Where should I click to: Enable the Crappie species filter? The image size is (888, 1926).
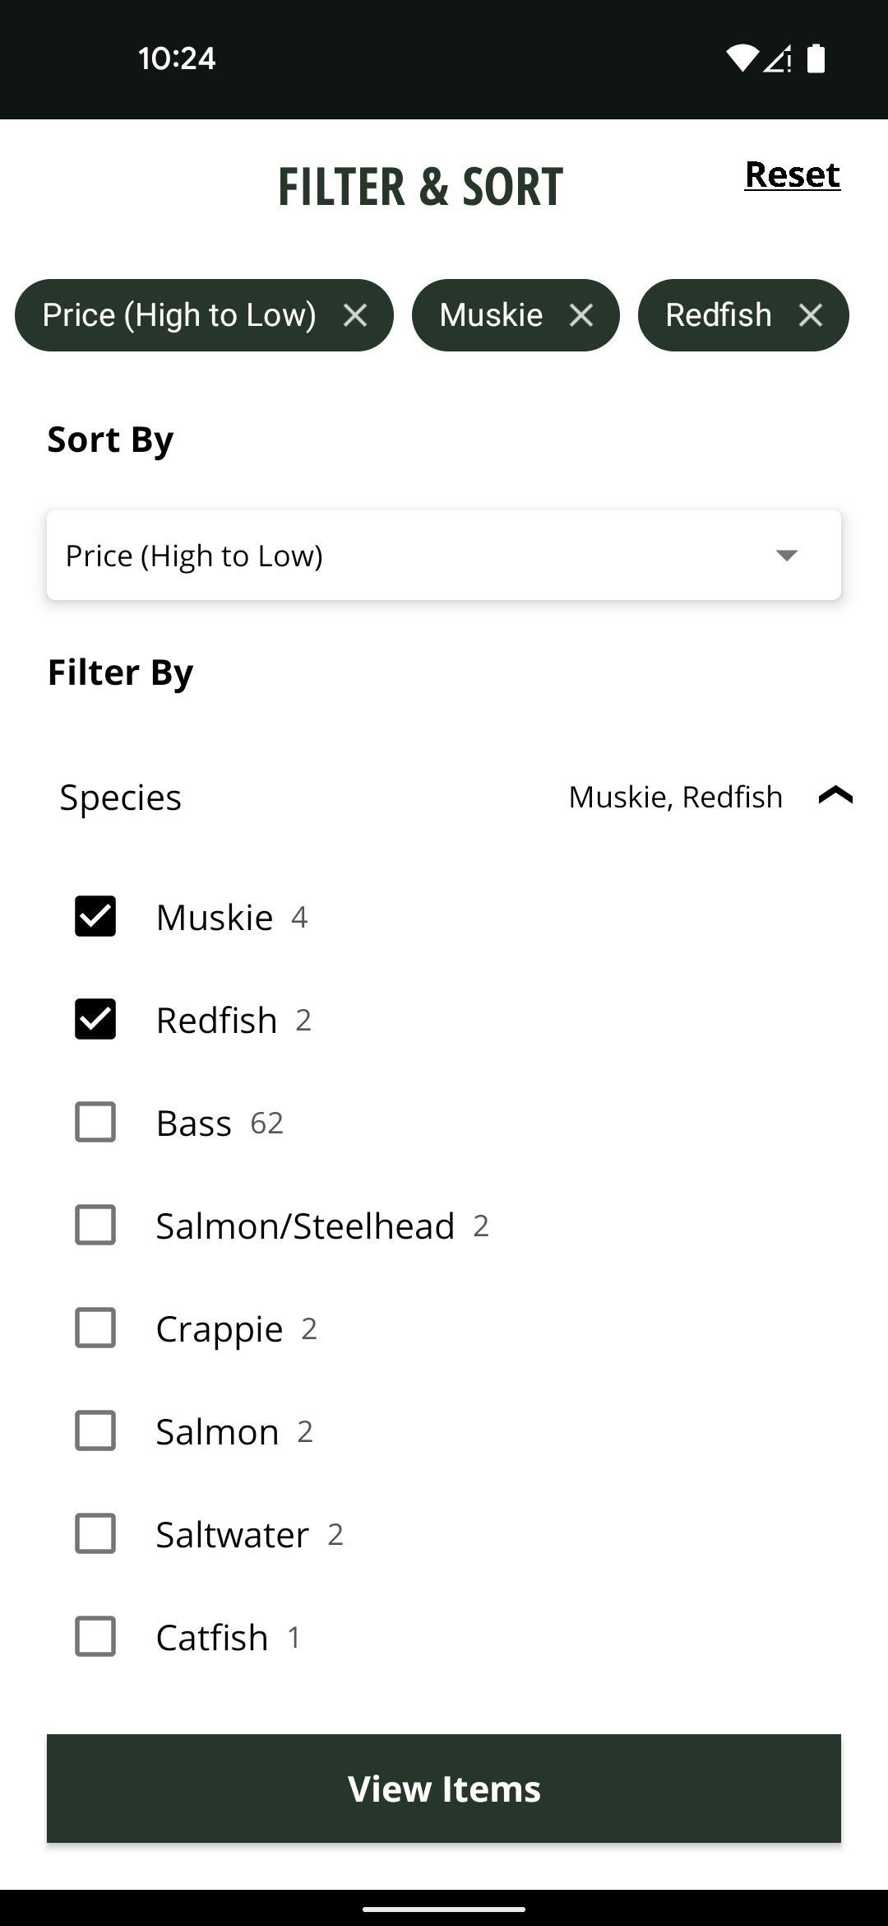pos(95,1328)
